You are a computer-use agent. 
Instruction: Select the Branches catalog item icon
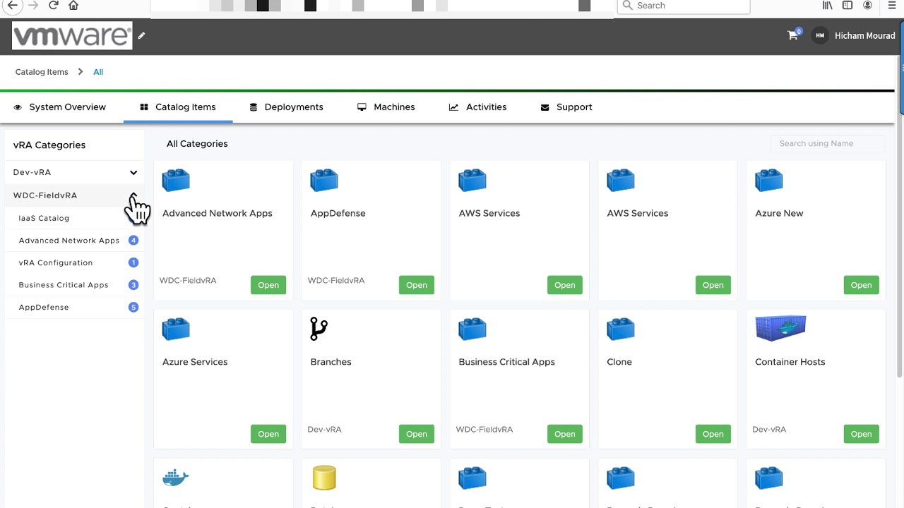tap(318, 329)
